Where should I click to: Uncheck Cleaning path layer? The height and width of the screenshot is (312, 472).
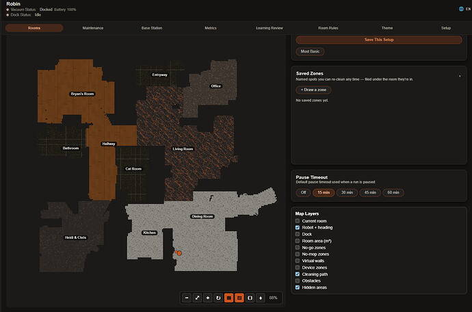click(x=298, y=274)
